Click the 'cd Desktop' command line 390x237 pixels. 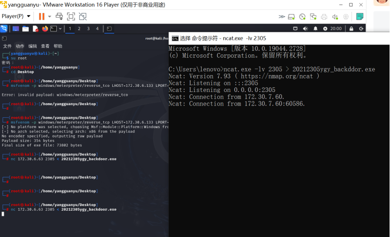coord(23,72)
